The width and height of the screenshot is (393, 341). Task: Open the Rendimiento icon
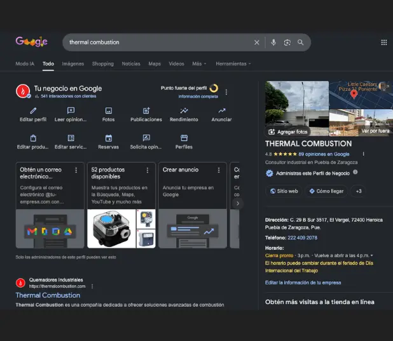point(184,110)
